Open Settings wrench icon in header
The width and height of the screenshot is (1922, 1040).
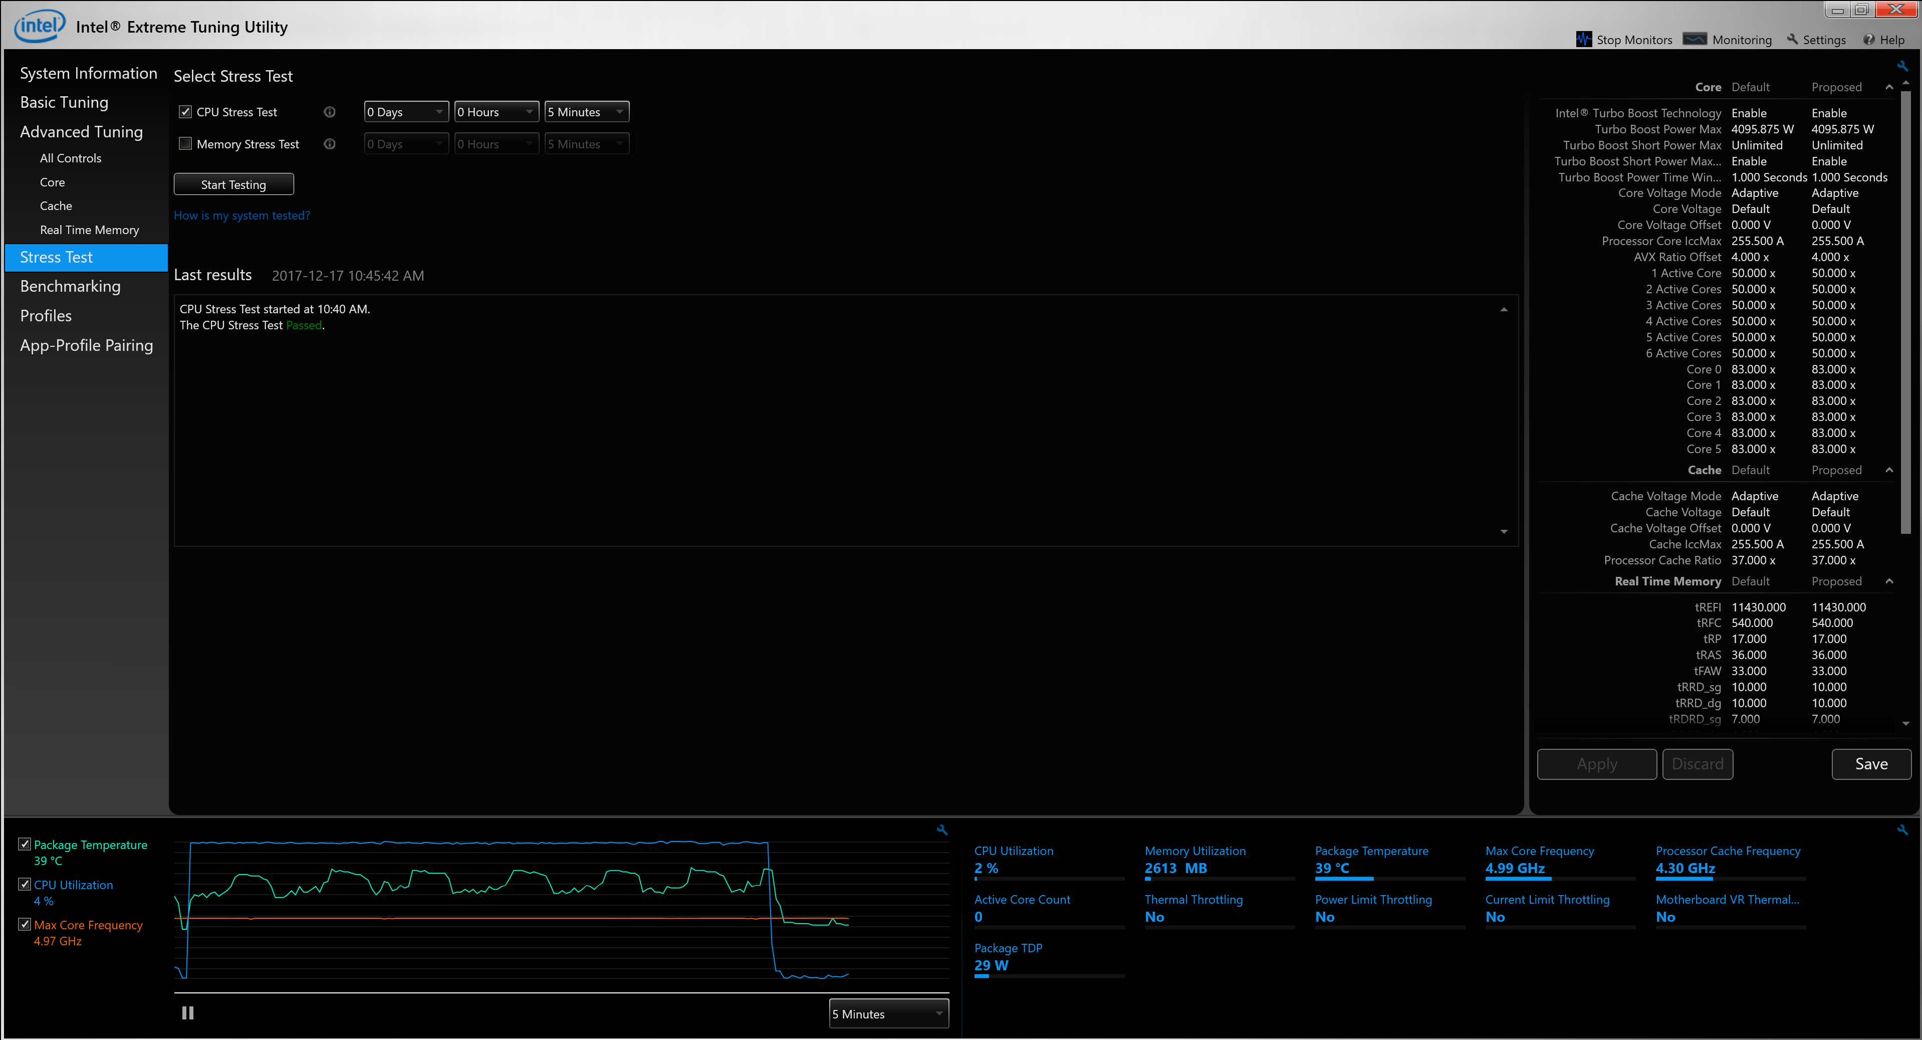(1792, 40)
